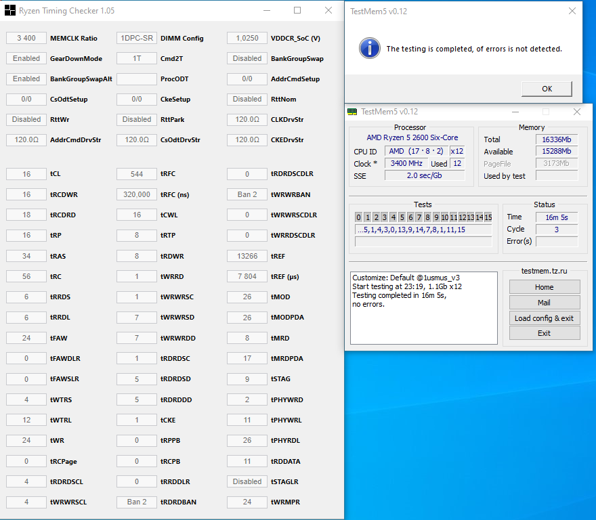Image resolution: width=596 pixels, height=520 pixels.
Task: Click the SSE value 2.0 sec/Gb
Action: 425,175
